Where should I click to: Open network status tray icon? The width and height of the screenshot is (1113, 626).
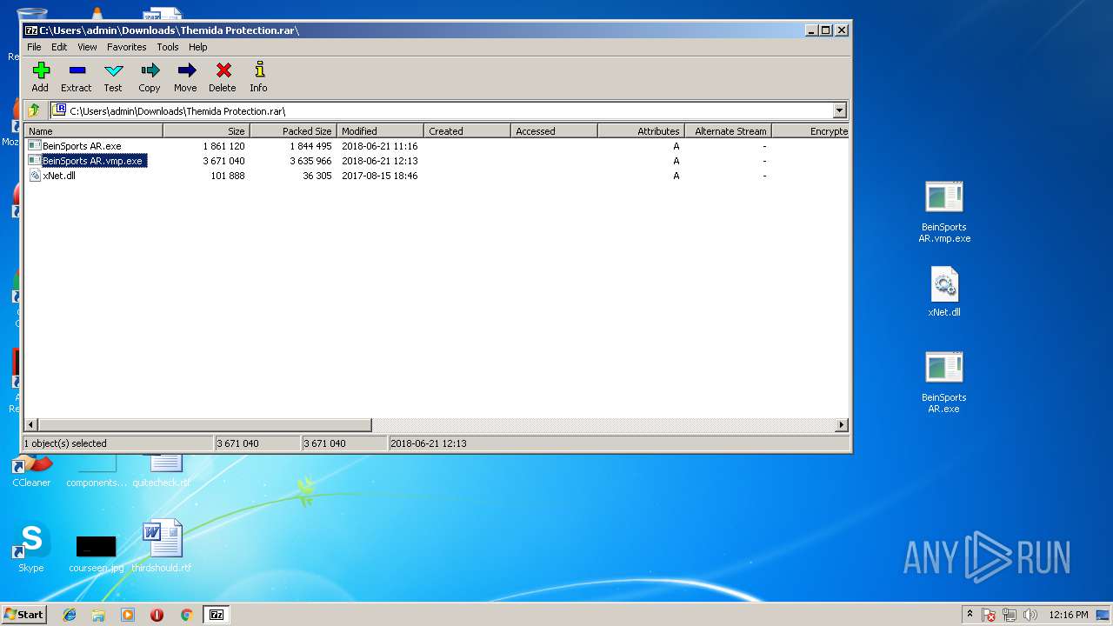pyautogui.click(x=1010, y=615)
